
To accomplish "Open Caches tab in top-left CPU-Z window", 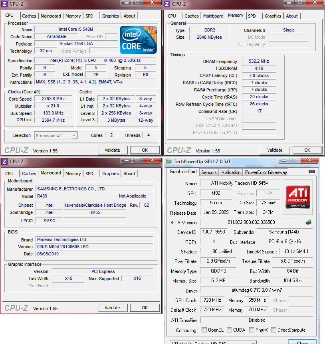I will tap(29, 16).
